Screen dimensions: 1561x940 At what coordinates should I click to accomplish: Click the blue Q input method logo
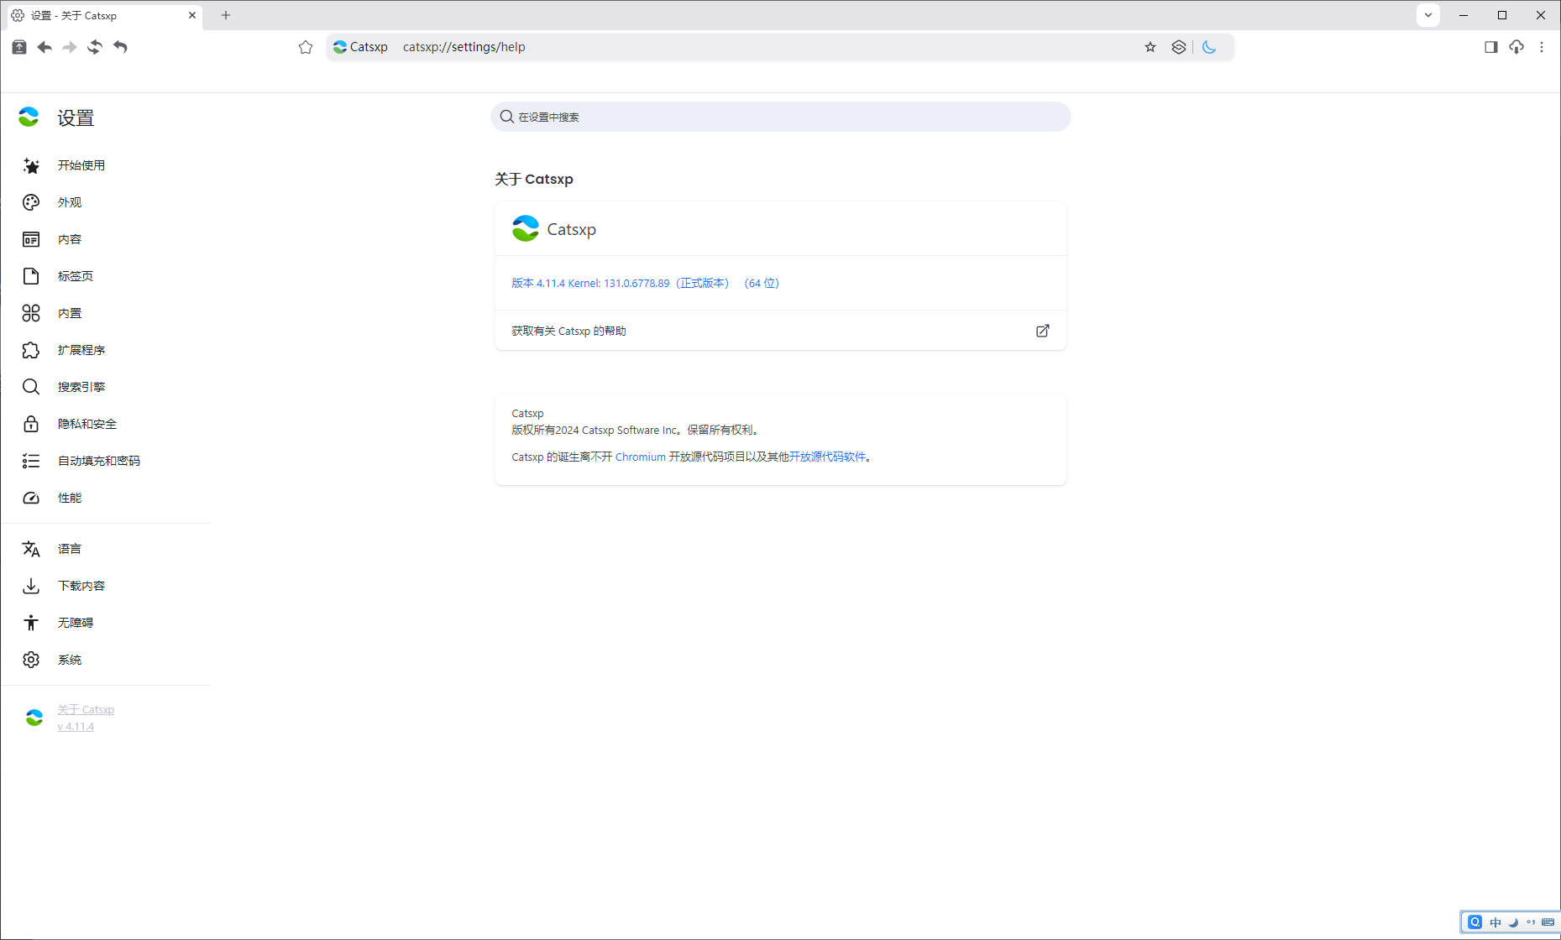point(1475,922)
